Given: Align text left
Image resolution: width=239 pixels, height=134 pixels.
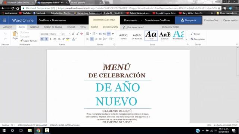Looking at the screenshot, I should click(x=87, y=39).
